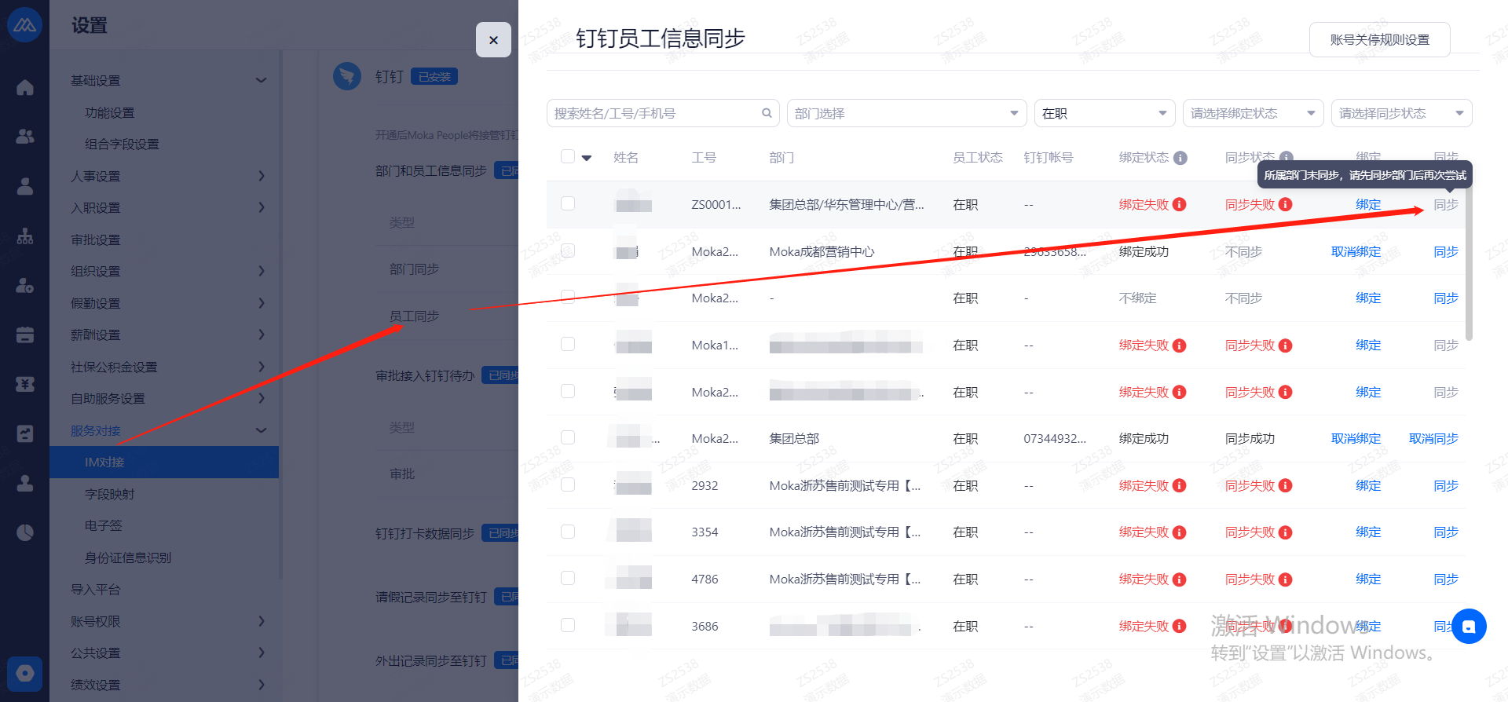Open 电子签 settings item

pos(103,525)
